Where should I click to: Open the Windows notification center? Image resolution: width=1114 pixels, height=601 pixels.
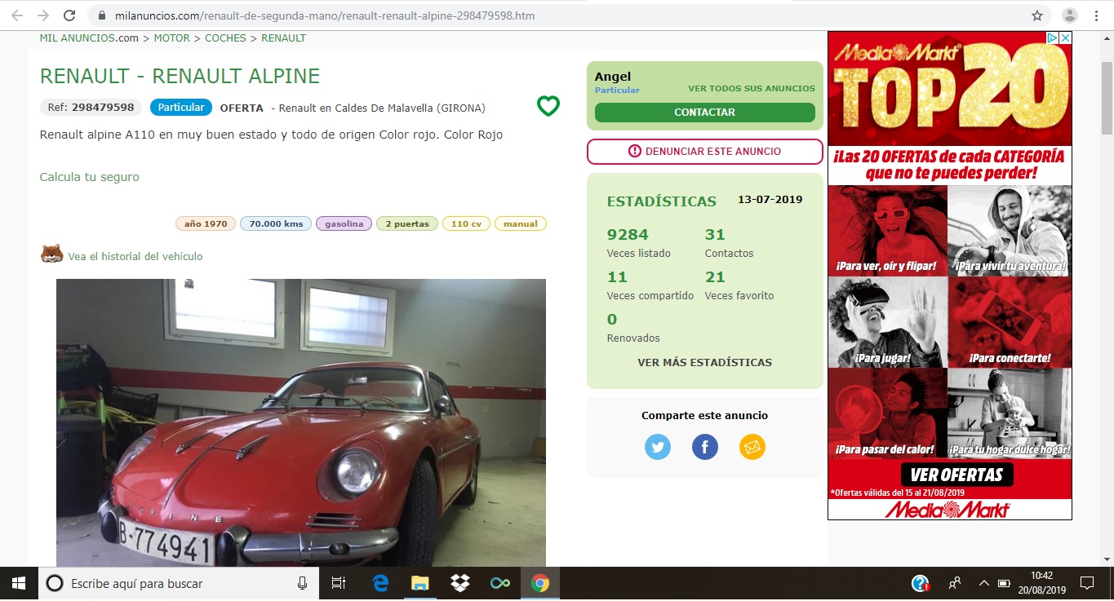[1086, 583]
